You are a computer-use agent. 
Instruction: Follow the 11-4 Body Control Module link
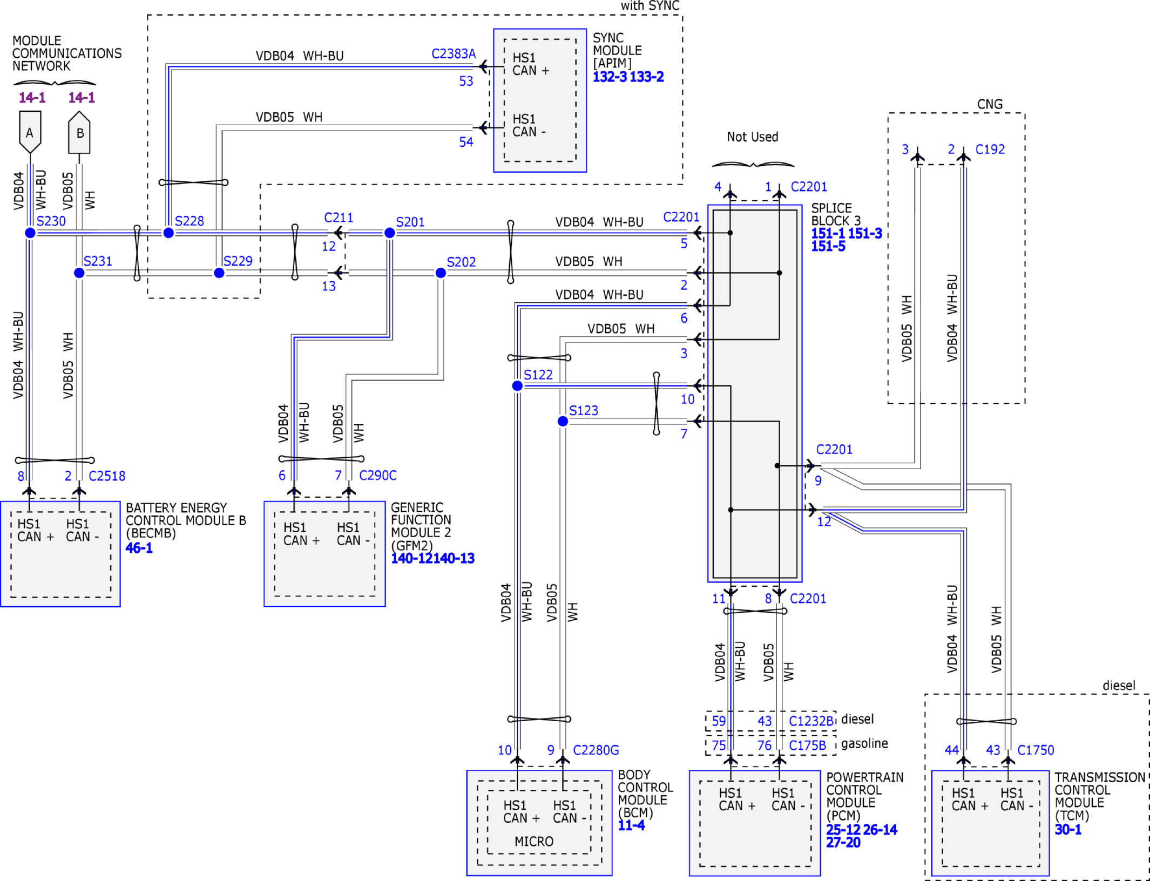click(x=631, y=825)
